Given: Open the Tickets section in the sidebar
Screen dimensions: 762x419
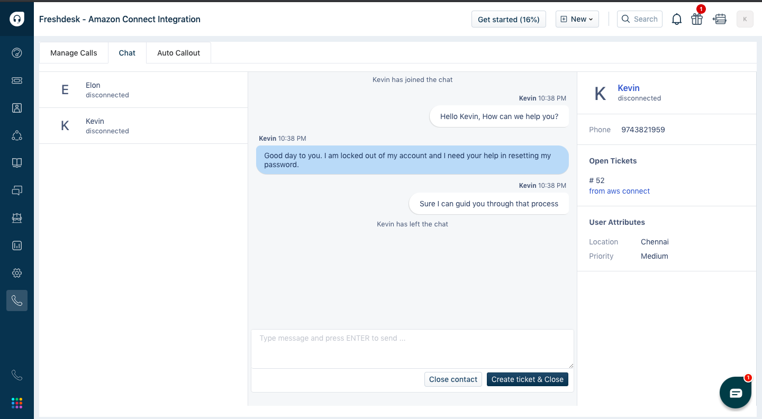Looking at the screenshot, I should [x=17, y=80].
